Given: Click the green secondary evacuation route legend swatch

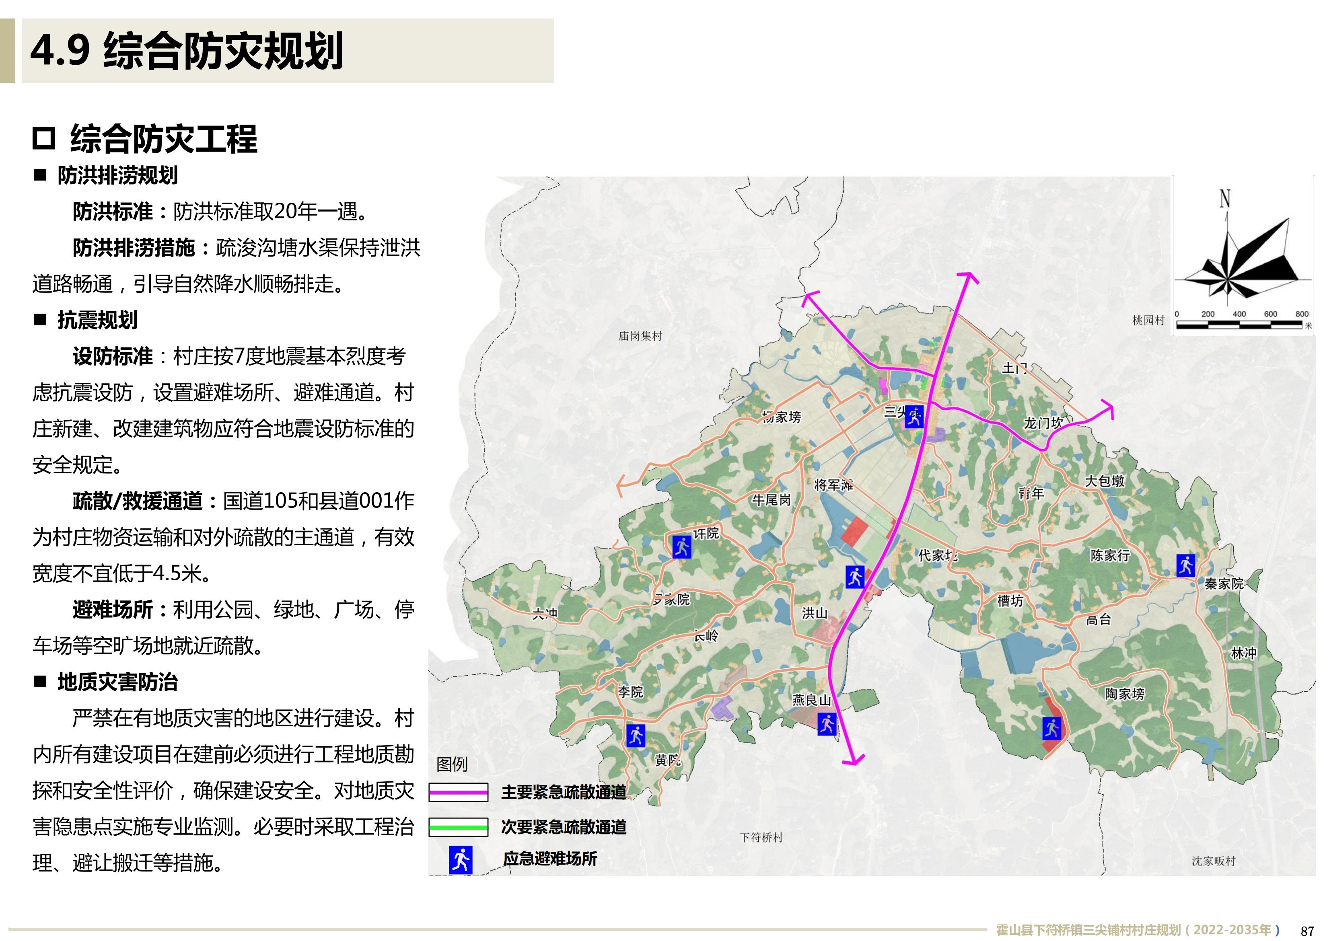Looking at the screenshot, I should 458,827.
